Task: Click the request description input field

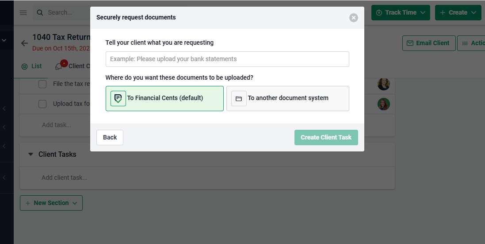Action: click(x=227, y=59)
